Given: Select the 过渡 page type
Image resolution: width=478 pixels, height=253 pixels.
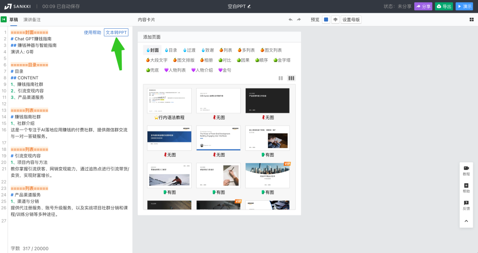Looking at the screenshot, I should pyautogui.click(x=189, y=50).
